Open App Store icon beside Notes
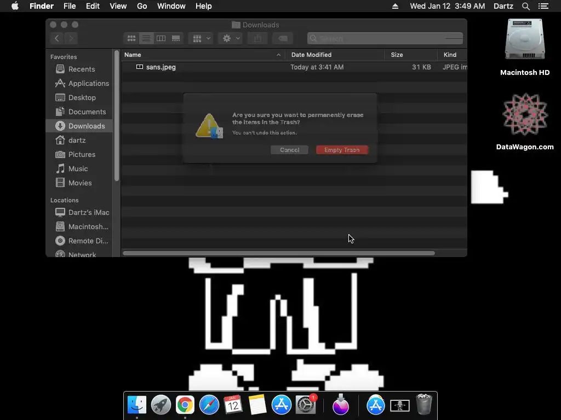The image size is (561, 420). pyautogui.click(x=281, y=405)
